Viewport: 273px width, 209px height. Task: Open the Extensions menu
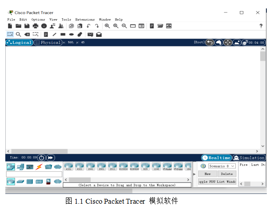tap(85, 19)
